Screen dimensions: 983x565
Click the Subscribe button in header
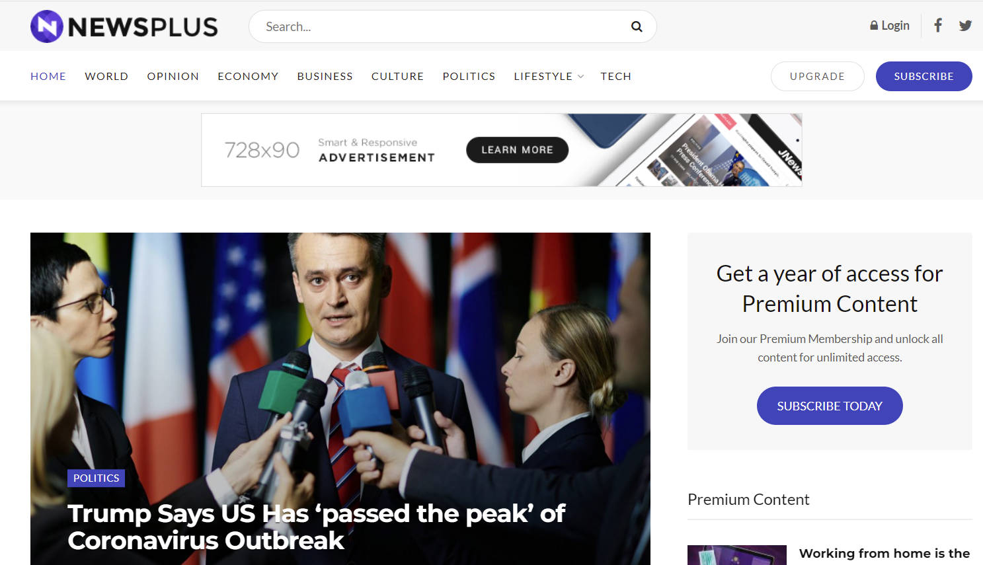(924, 76)
